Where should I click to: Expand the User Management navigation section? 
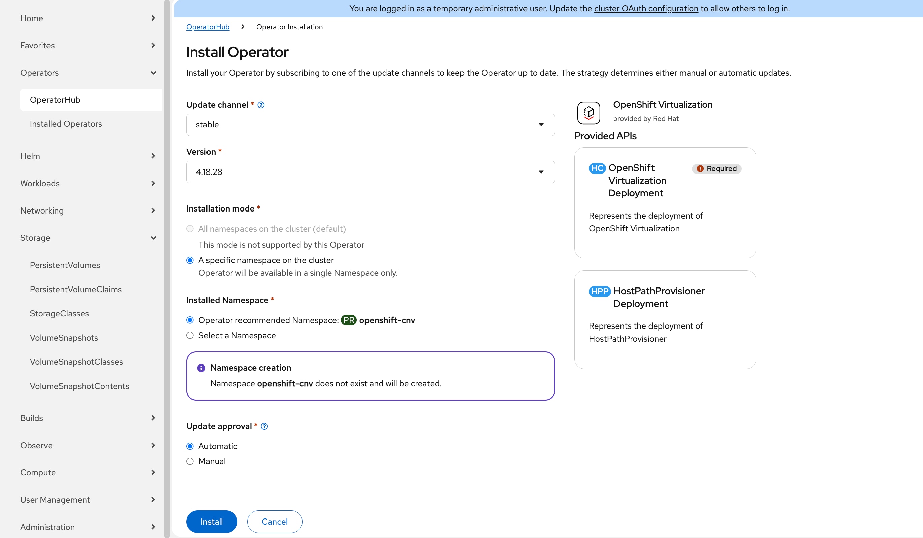tap(88, 500)
